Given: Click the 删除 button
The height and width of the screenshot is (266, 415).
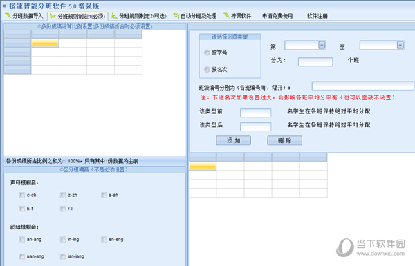Looking at the screenshot, I should coord(284,140).
